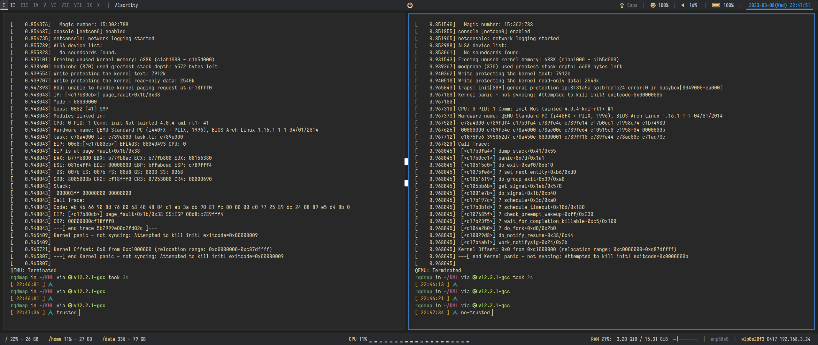Image resolution: width=818 pixels, height=345 pixels.
Task: Click 'BUG: unable to handle kernel paging request' line
Action: pos(111,88)
